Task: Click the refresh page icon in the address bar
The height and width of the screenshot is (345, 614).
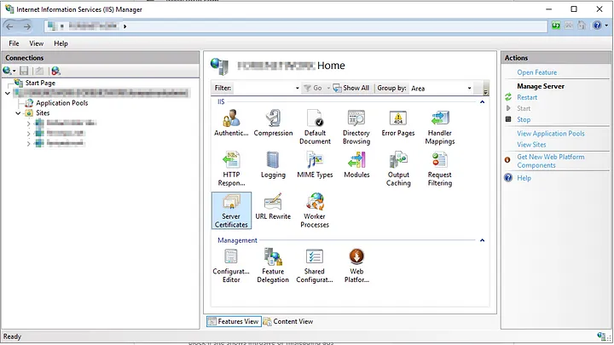Action: [x=556, y=26]
